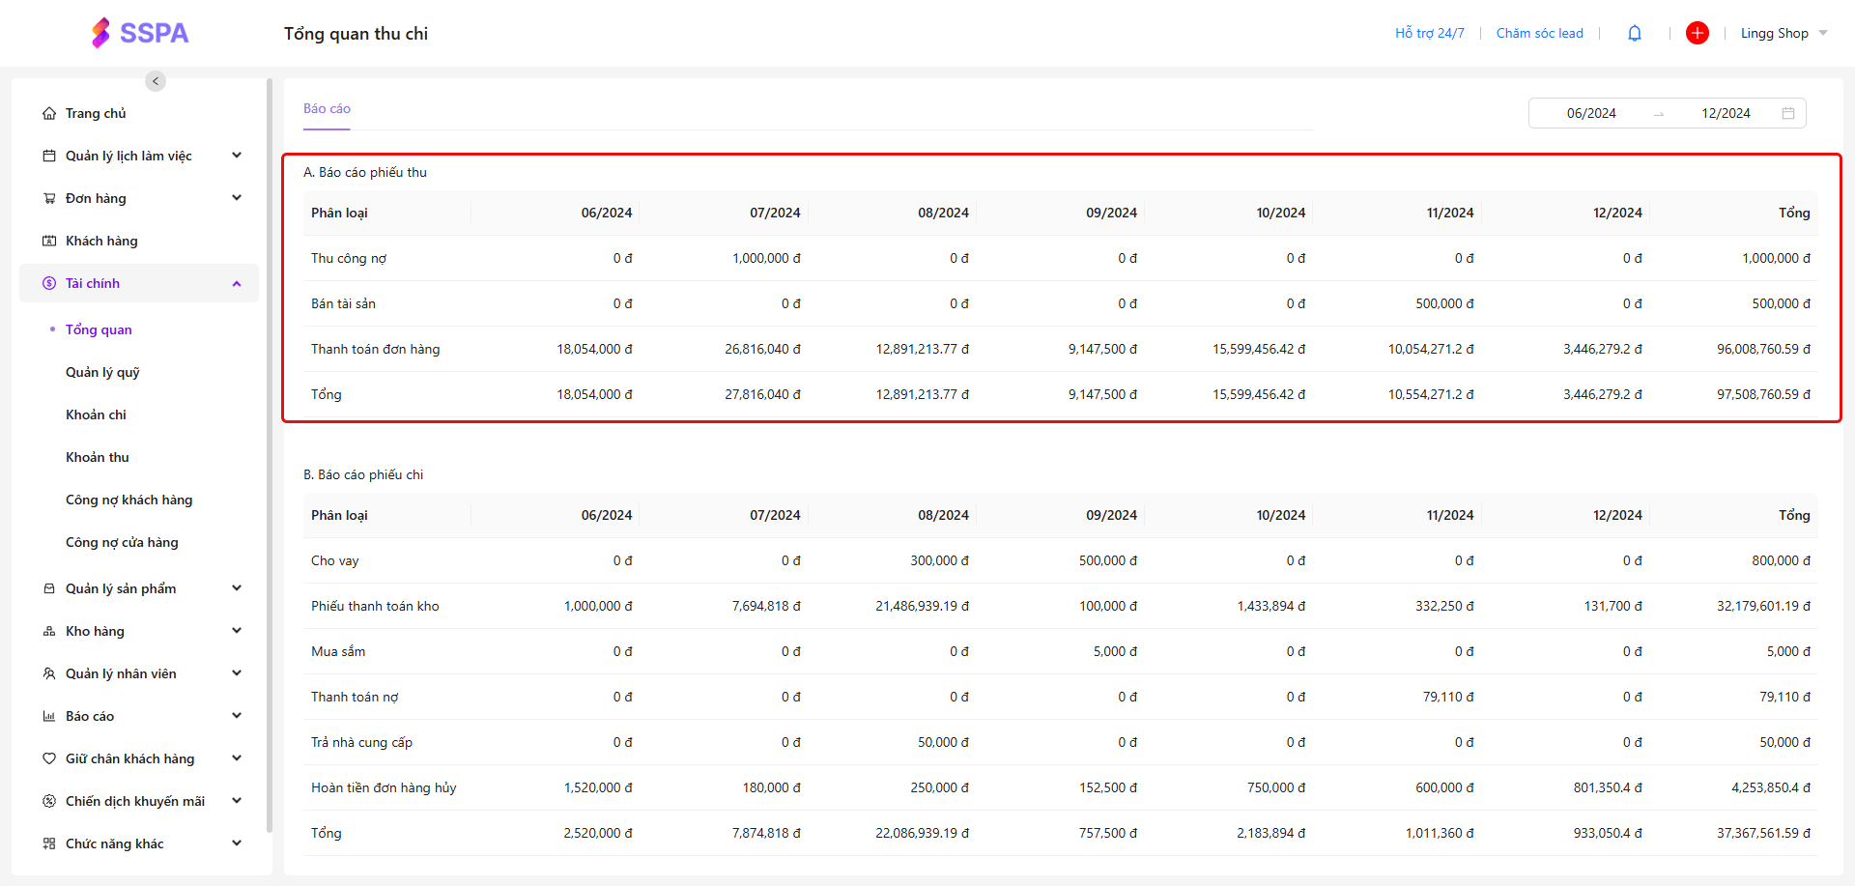Select the Báo cáo tab
The height and width of the screenshot is (886, 1855).
click(327, 108)
